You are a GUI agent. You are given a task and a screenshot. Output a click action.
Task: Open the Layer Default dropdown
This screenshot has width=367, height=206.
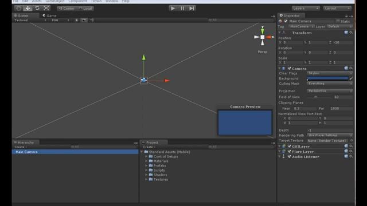(339, 27)
